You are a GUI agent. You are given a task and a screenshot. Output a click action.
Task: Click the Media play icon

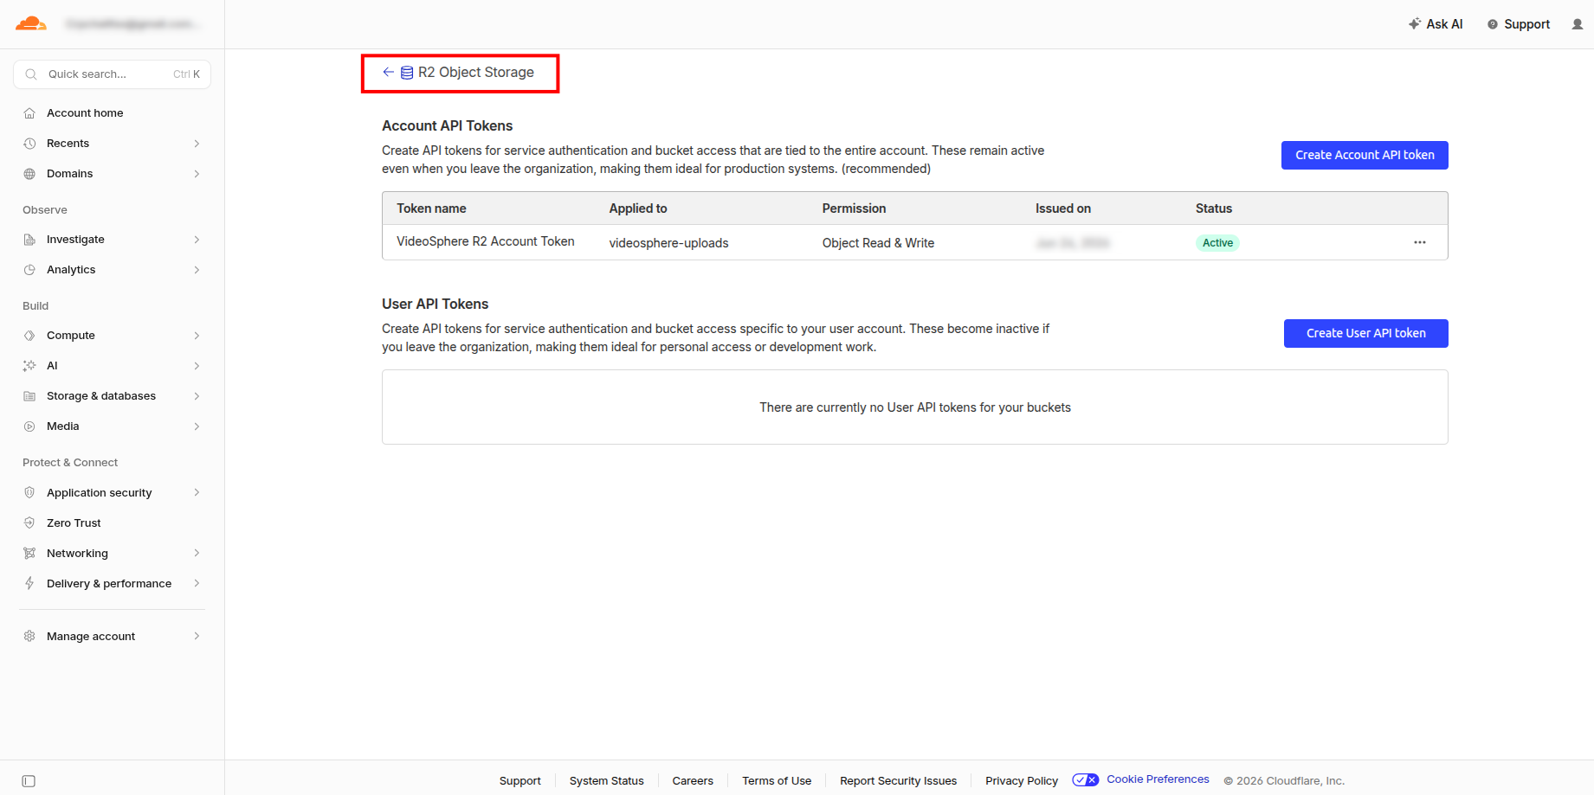(29, 426)
